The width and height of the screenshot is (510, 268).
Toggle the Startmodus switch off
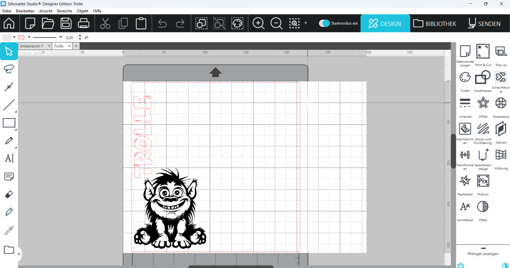tap(324, 23)
